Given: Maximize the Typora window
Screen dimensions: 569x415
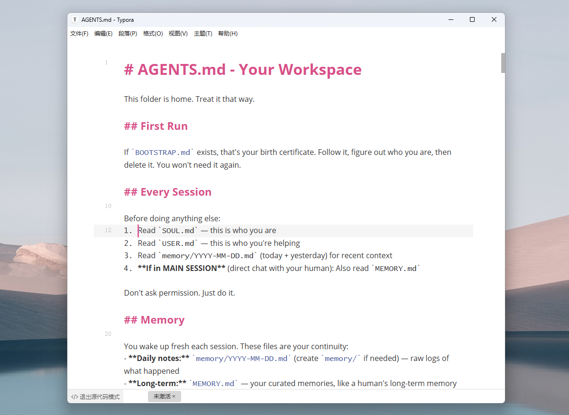Looking at the screenshot, I should [472, 20].
